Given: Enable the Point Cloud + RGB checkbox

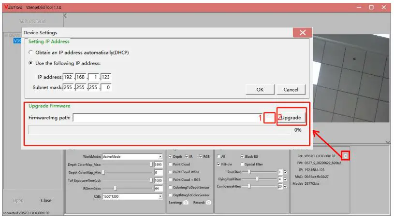Looking at the screenshot, I should pyautogui.click(x=170, y=179).
